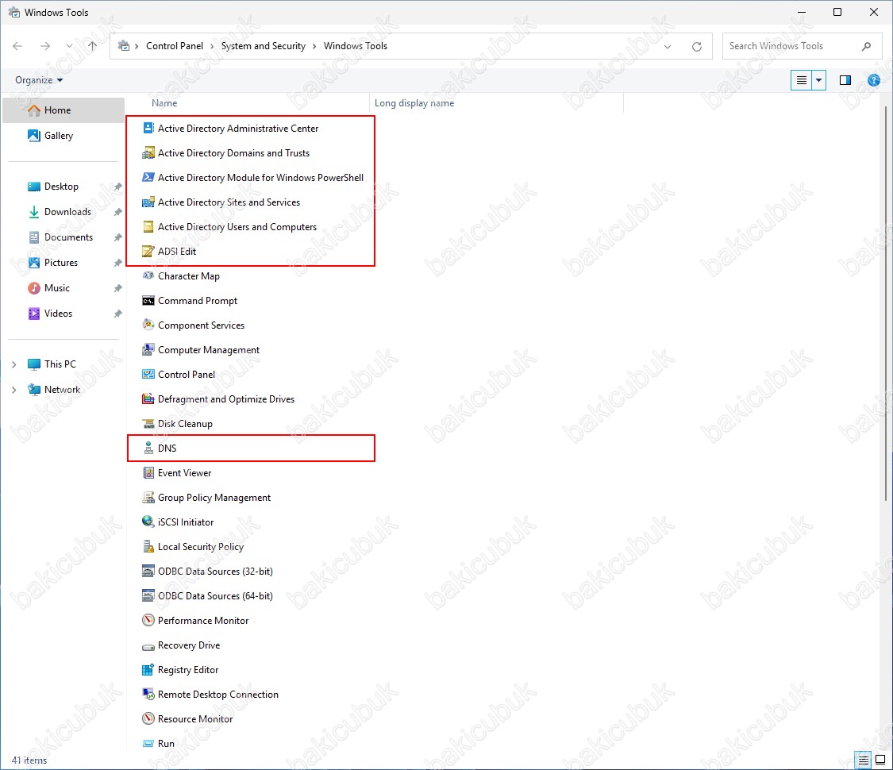
Task: Select the Event Viewer icon
Action: click(148, 472)
